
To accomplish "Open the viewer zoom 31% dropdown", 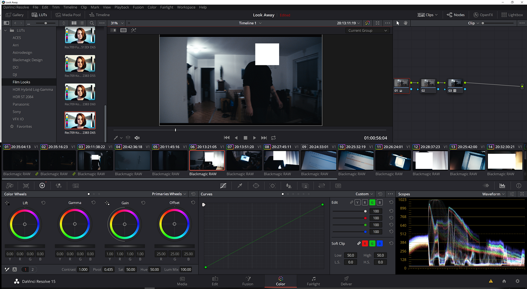I will pyautogui.click(x=117, y=23).
